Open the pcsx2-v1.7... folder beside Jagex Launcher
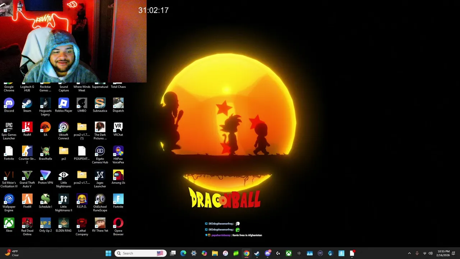This screenshot has height=259, width=460. point(82,178)
